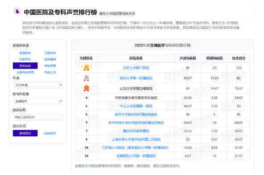Open the 中山大学附属第一医院 link
This screenshot has height=175, width=264.
[x=136, y=106]
